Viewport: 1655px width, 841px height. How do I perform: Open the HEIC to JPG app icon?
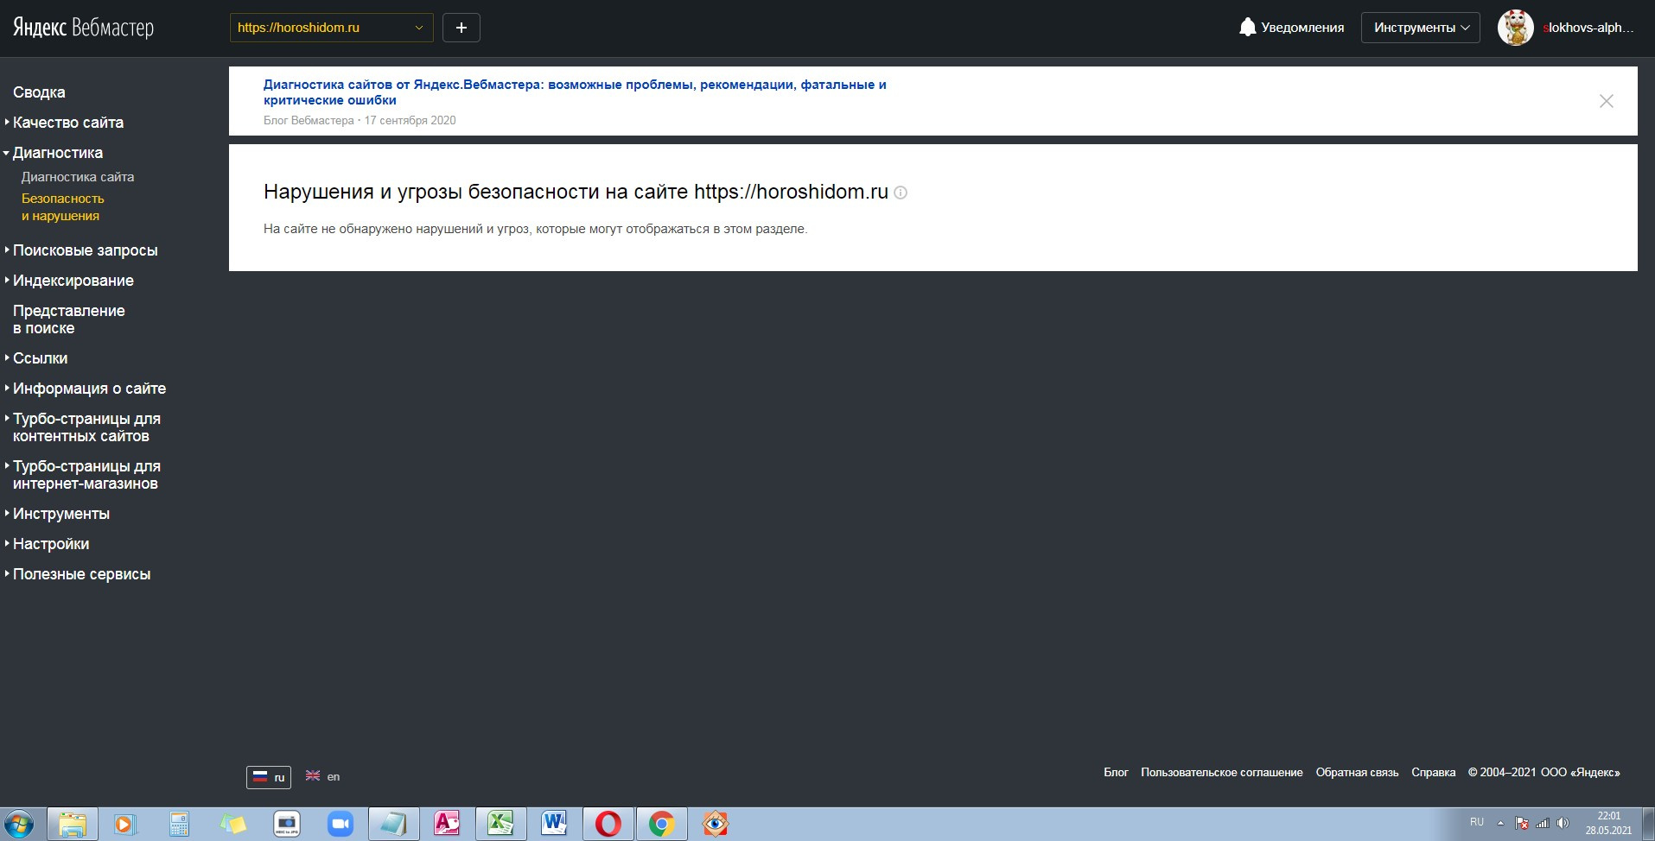pos(287,825)
